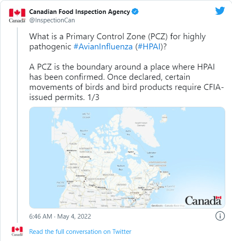Open the @InspectionCan handle
Image resolution: width=232 pixels, height=241 pixels.
pyautogui.click(x=52, y=20)
